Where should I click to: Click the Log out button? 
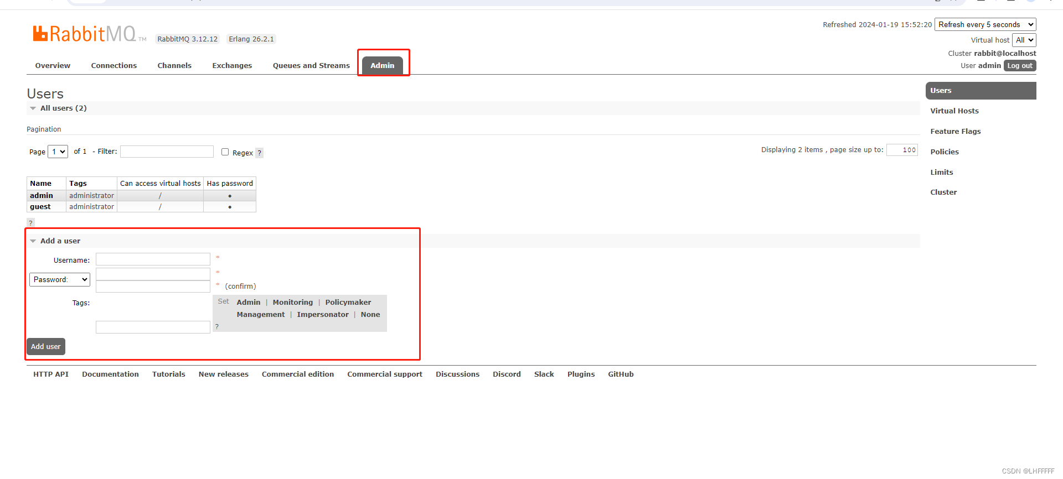pos(1020,65)
